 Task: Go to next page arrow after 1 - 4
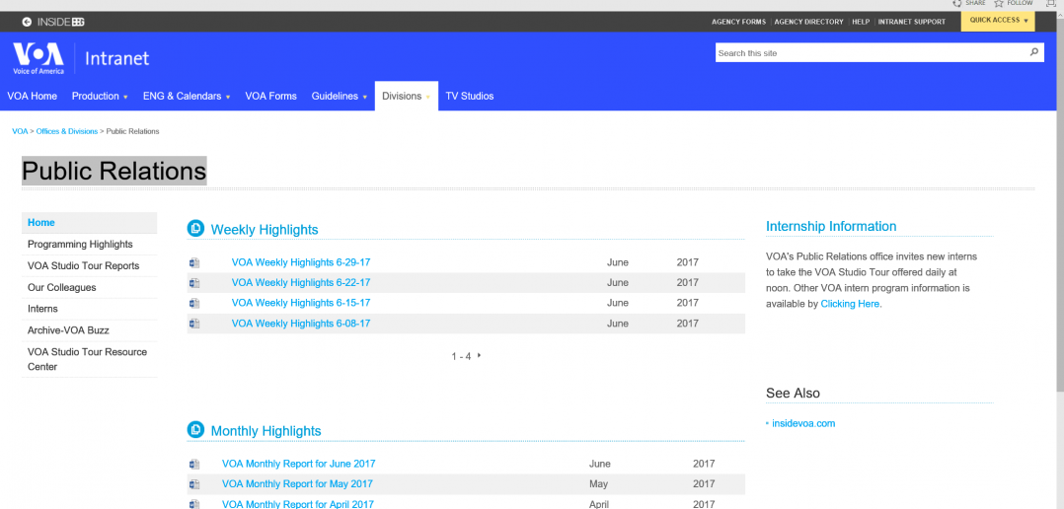point(479,355)
